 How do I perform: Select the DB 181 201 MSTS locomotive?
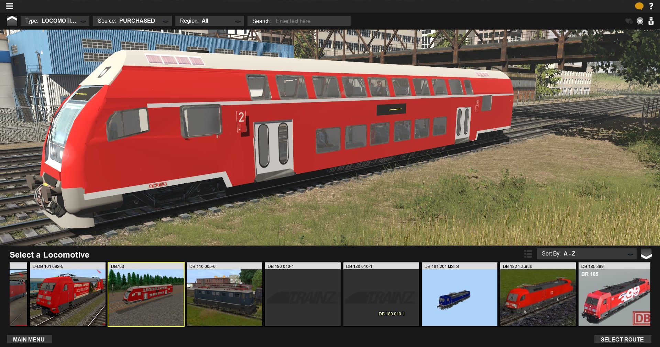[459, 294]
